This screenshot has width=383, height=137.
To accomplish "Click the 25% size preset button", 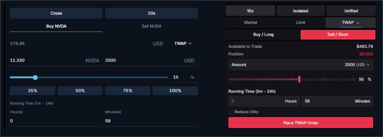I will pyautogui.click(x=33, y=91).
